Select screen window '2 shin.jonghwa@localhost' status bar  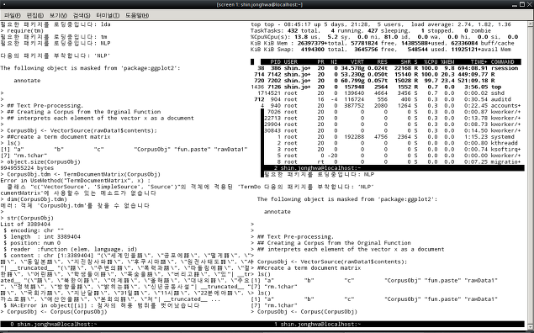pyautogui.click(x=394, y=168)
